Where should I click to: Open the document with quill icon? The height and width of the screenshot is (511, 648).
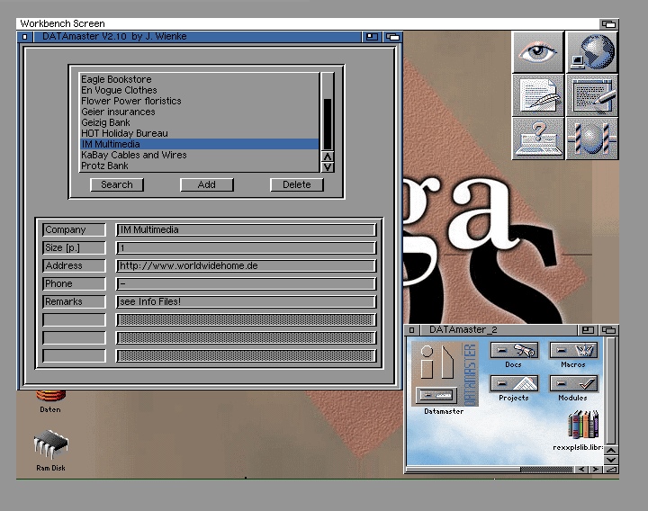(538, 94)
